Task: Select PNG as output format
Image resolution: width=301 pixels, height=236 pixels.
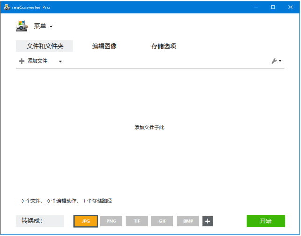Action: coord(111,221)
